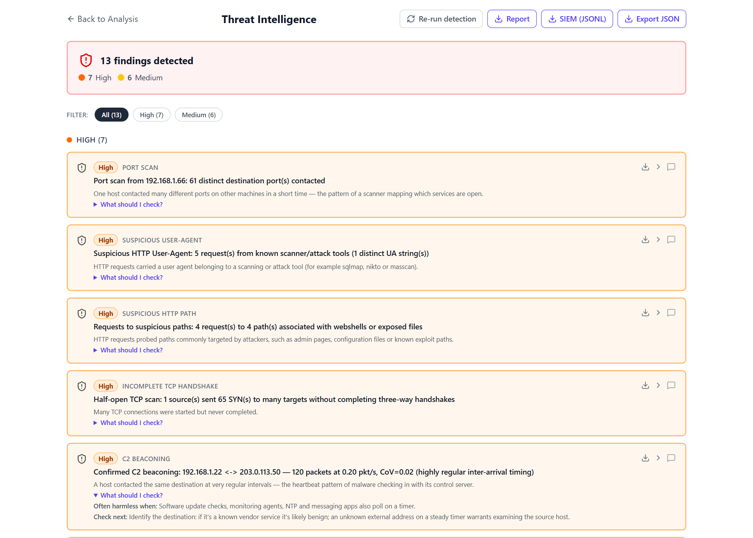Expand 'What should I check?' under Suspicious HTTP Path

click(128, 350)
